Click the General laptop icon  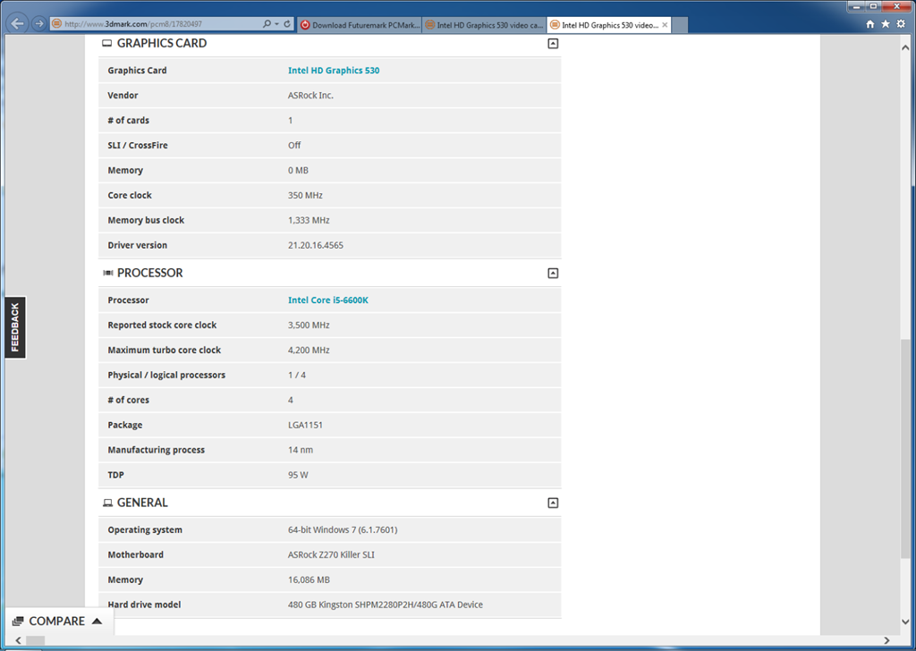[x=107, y=503]
